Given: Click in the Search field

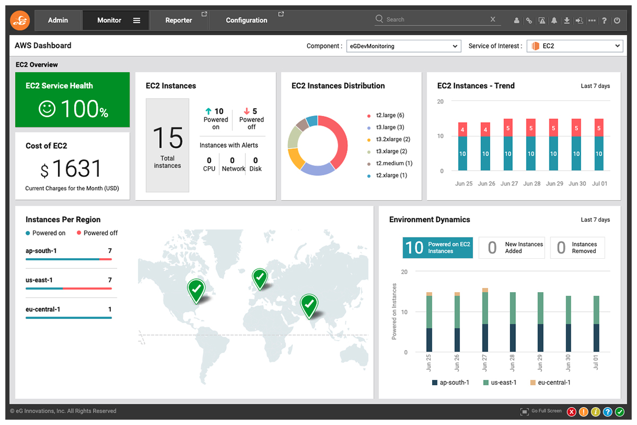Looking at the screenshot, I should point(438,20).
